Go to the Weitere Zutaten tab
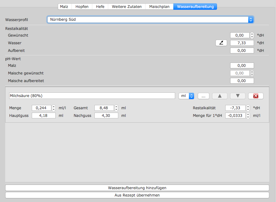Viewport: 276px width, 202px height. 127,6
